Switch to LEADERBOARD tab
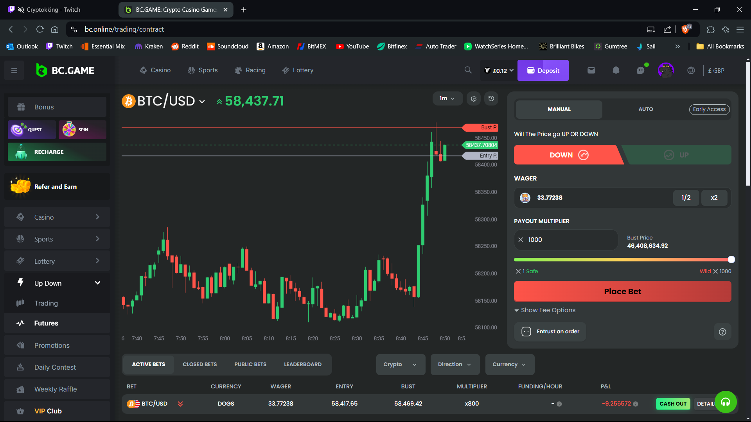The width and height of the screenshot is (751, 422). [x=303, y=365]
